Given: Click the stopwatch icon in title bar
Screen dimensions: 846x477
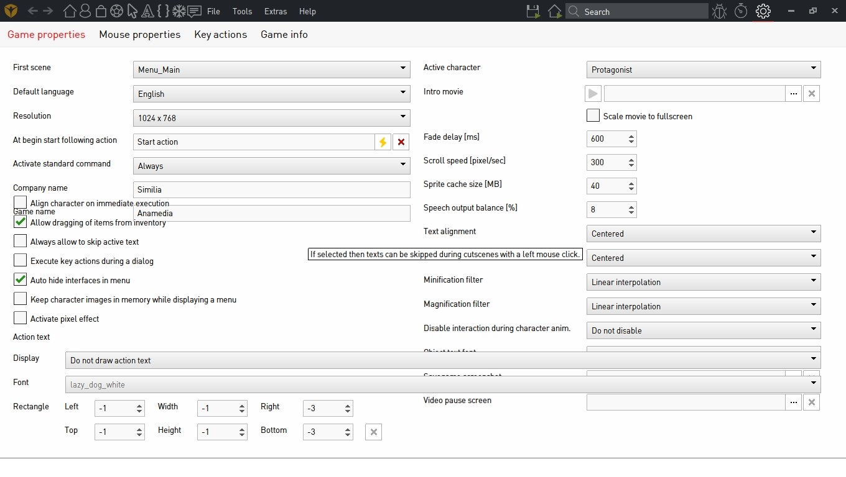Looking at the screenshot, I should [x=740, y=11].
